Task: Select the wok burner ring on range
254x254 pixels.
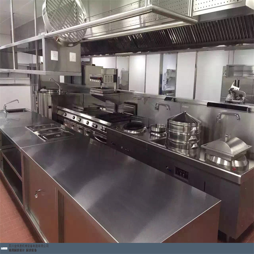Action: [134, 127]
